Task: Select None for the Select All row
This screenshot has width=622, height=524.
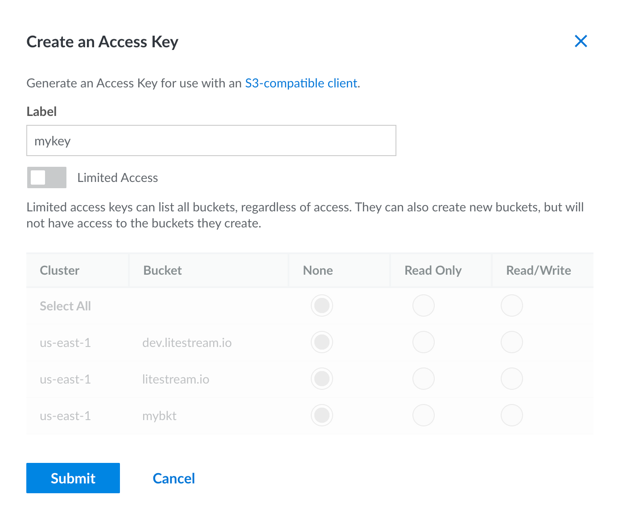Action: point(321,305)
